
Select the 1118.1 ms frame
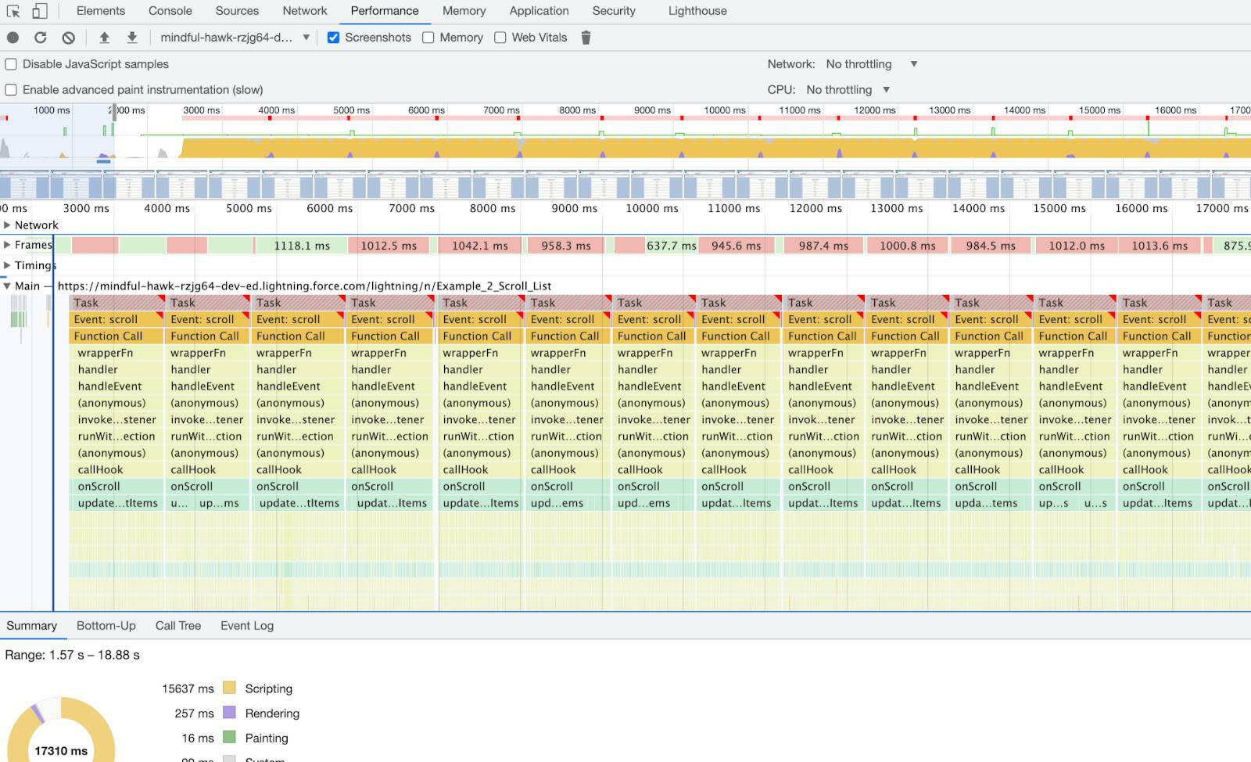click(x=302, y=246)
